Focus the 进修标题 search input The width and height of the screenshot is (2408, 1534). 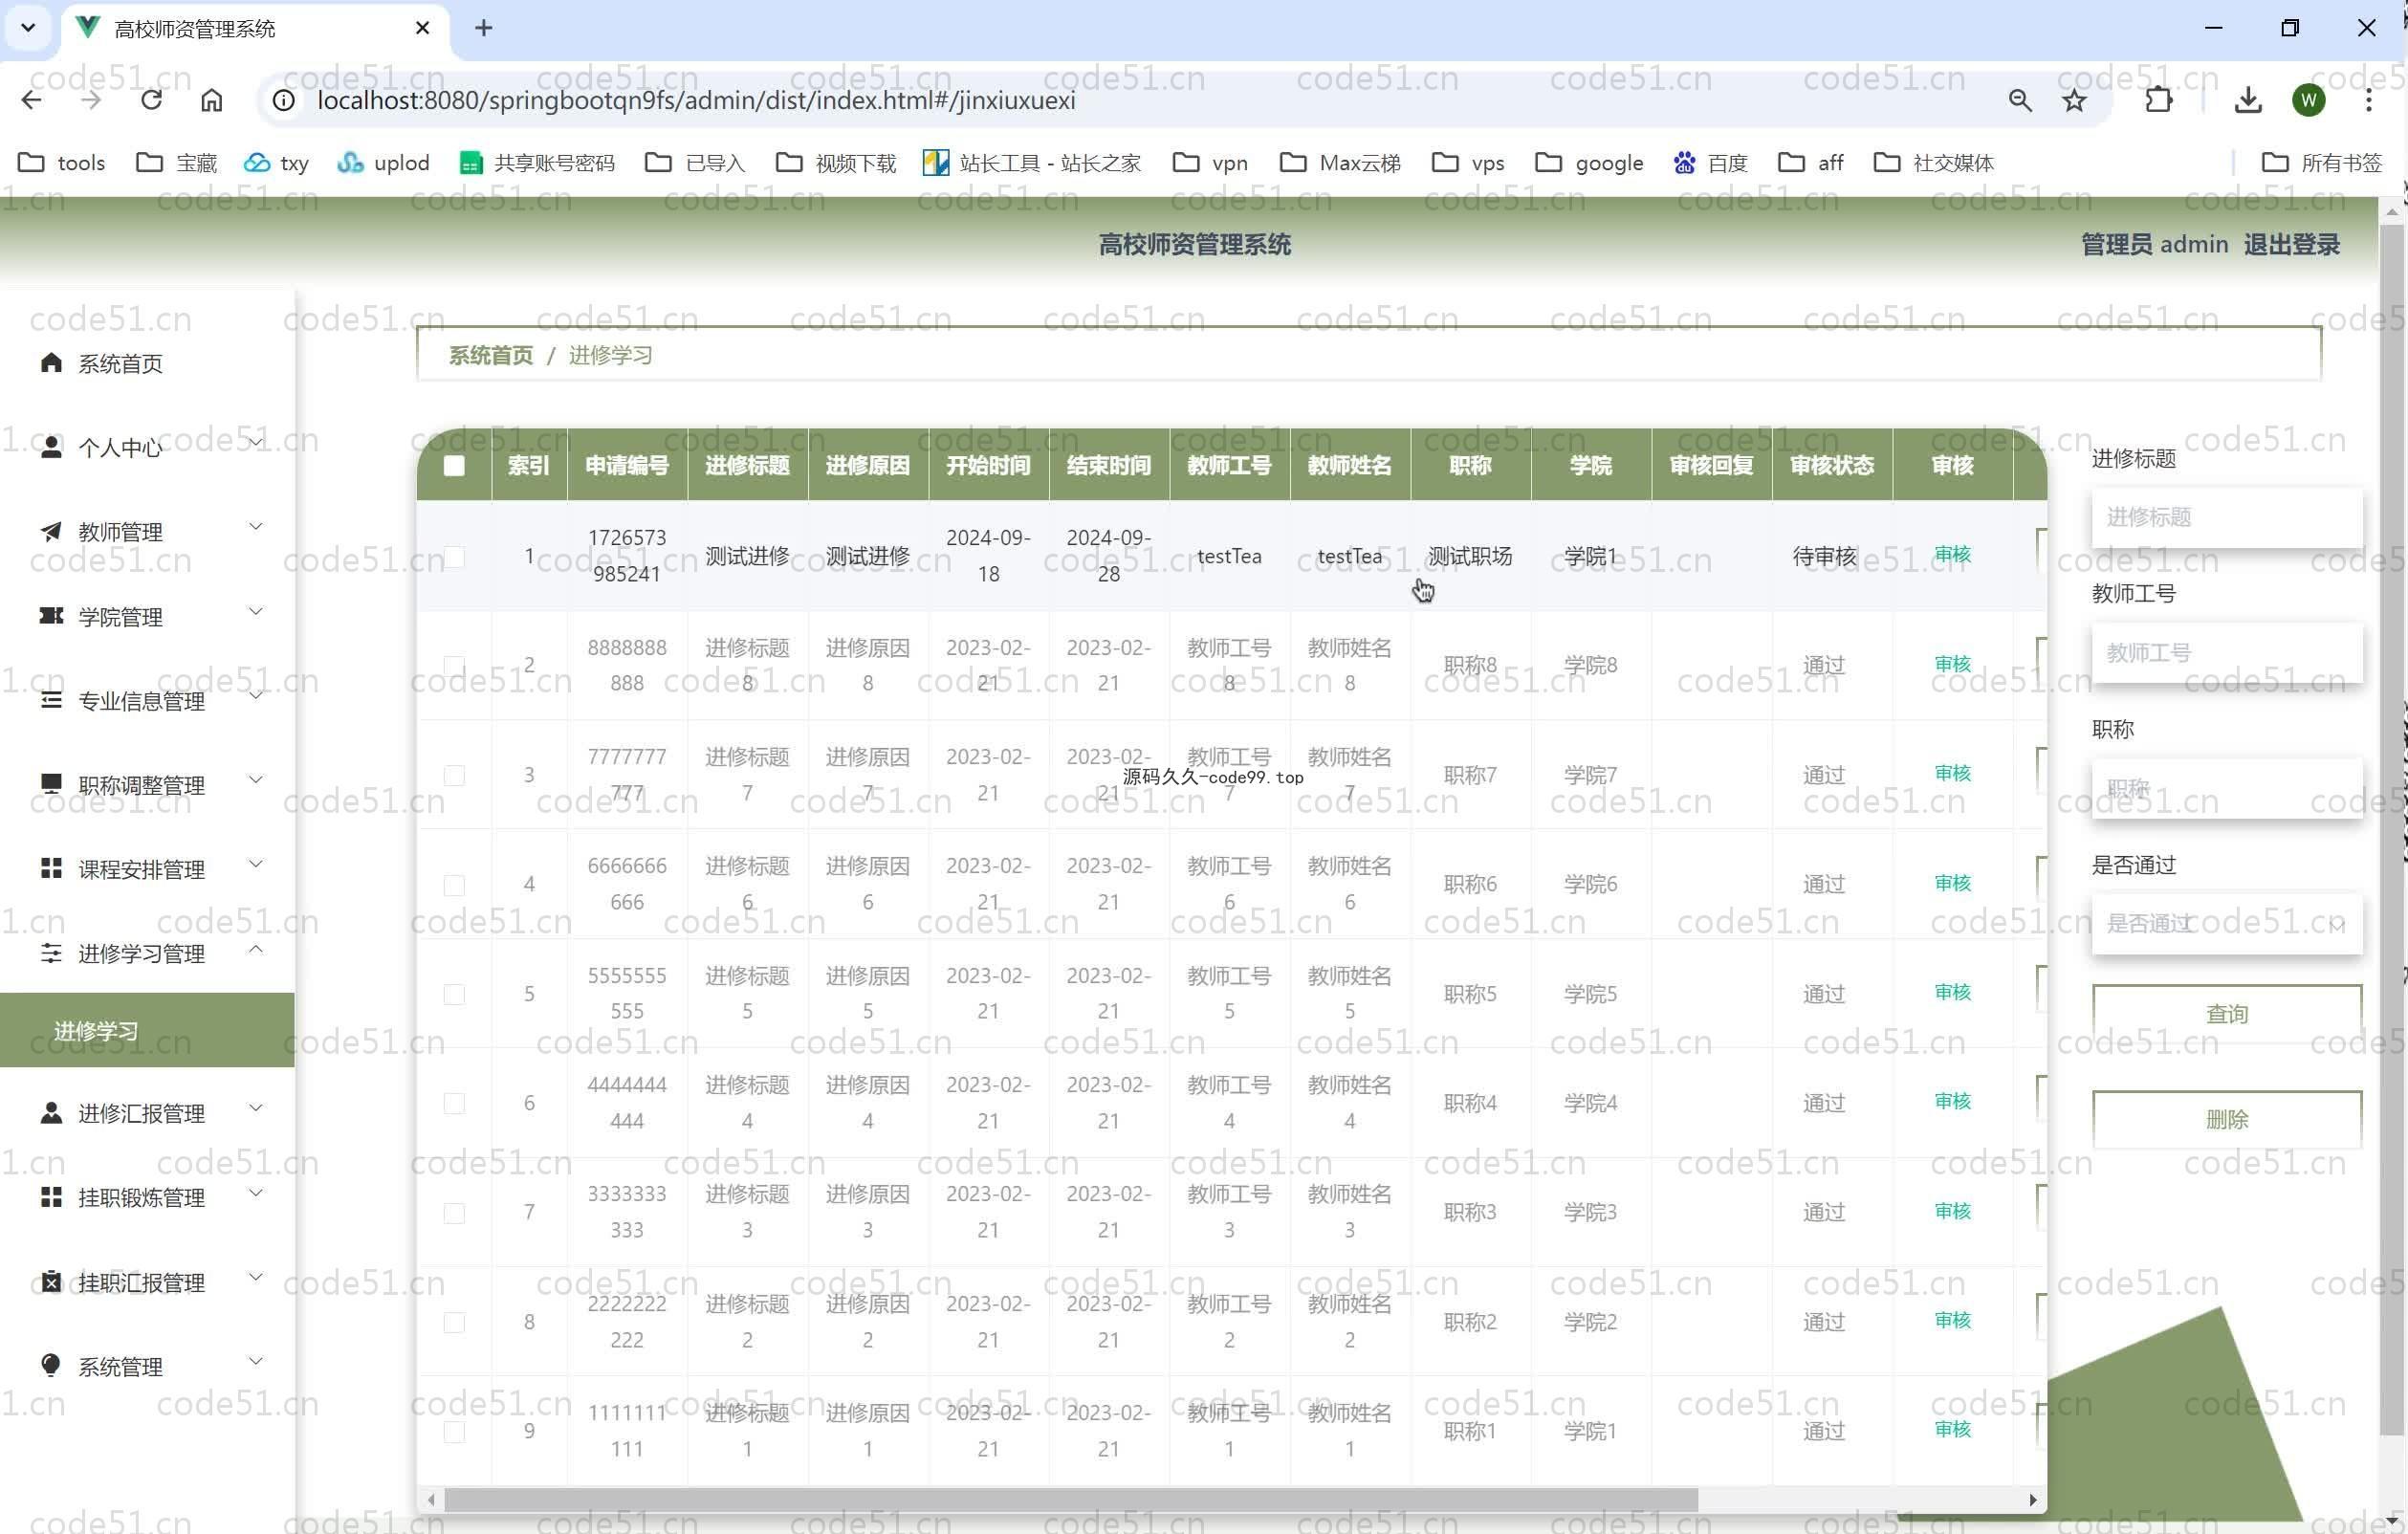tap(2227, 517)
